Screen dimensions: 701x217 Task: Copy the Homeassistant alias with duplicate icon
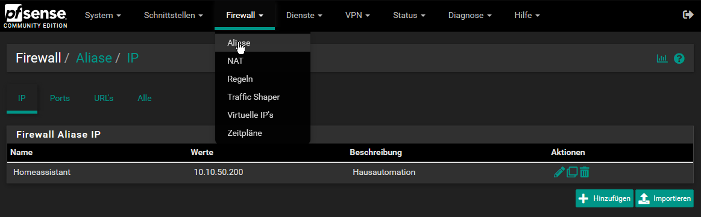[x=572, y=172]
